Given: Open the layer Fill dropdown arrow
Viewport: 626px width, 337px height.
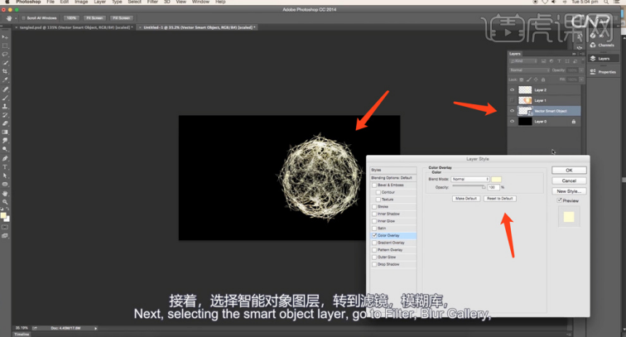Looking at the screenshot, I should coord(581,79).
